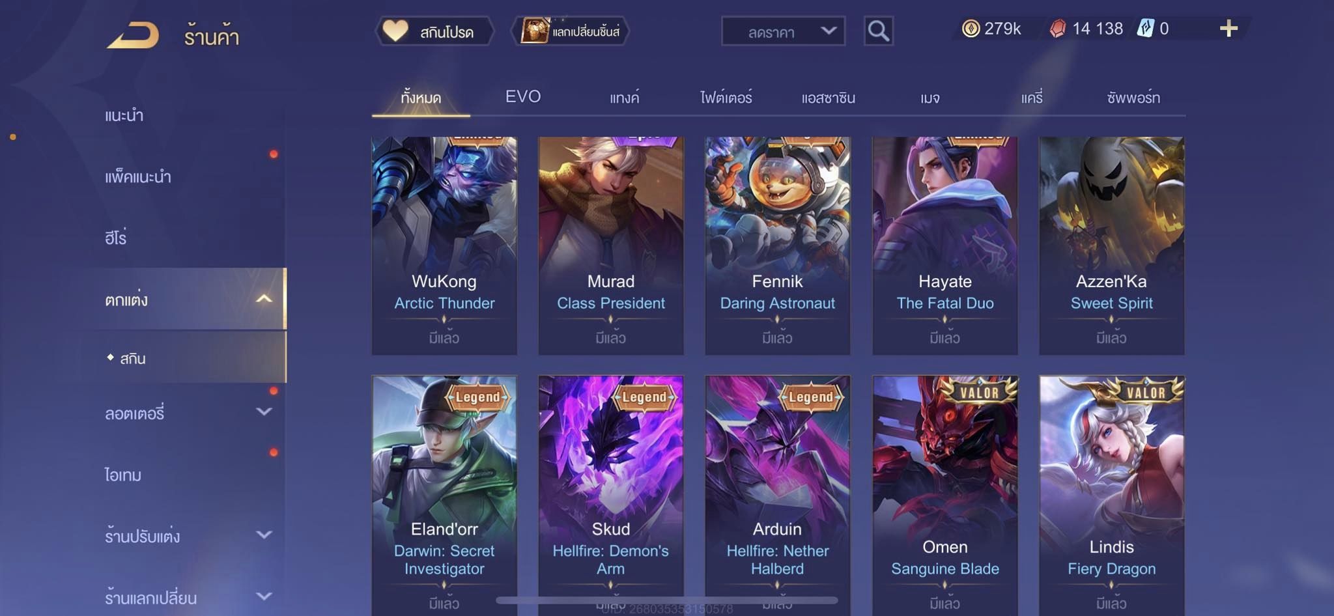The image size is (1334, 616).
Task: Click the red gem currency icon
Action: click(1058, 28)
